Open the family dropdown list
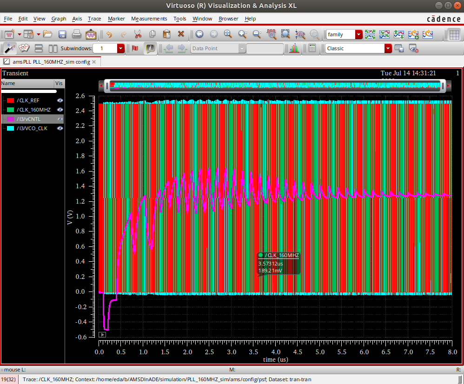This screenshot has height=384, width=464. (358, 34)
